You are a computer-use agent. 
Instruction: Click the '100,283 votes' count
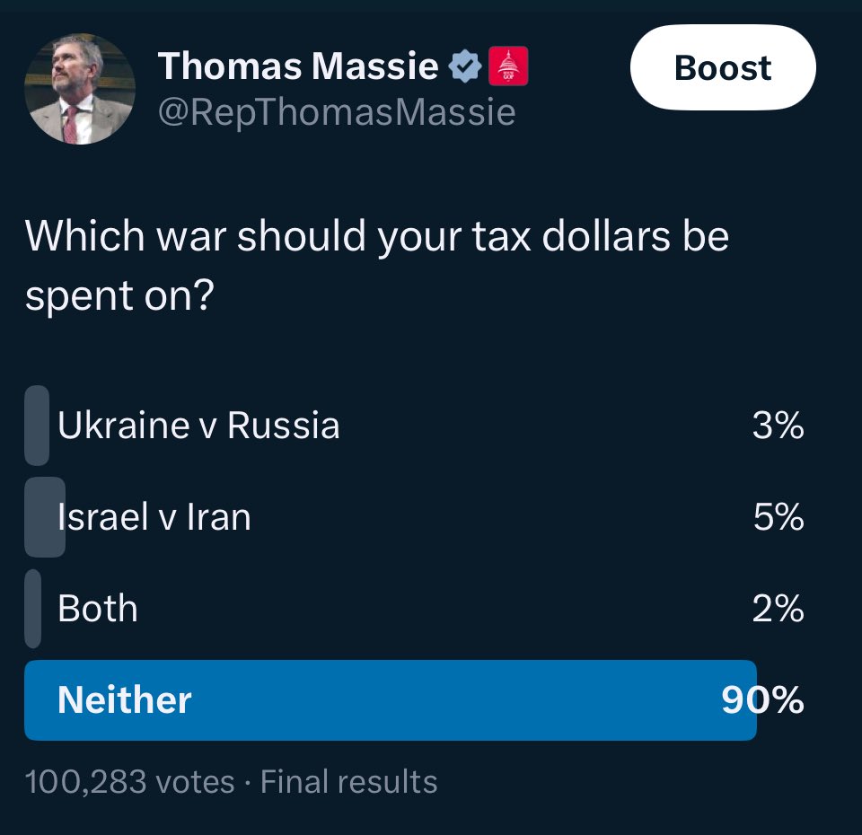[x=129, y=782]
